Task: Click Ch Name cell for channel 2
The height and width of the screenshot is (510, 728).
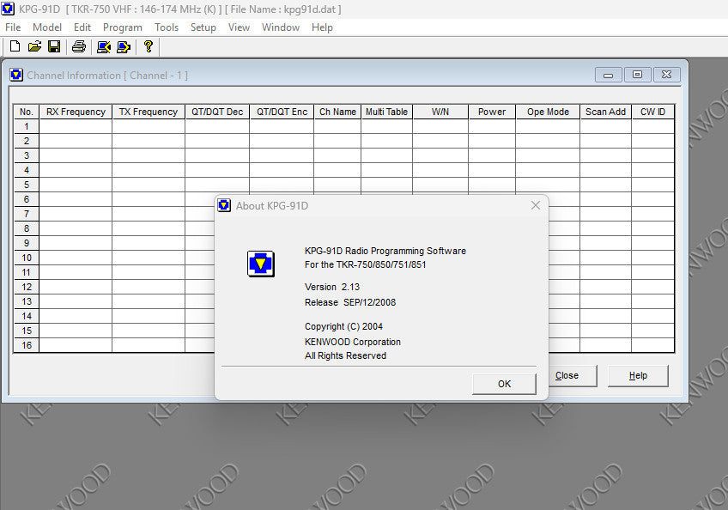Action: click(x=337, y=141)
